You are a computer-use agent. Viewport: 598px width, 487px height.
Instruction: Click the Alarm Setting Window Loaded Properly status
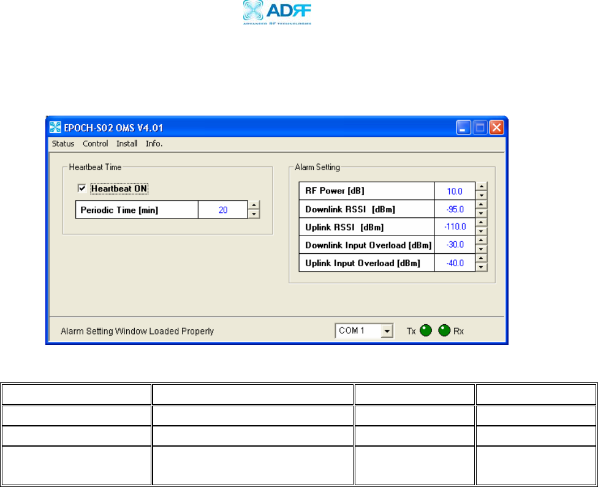pyautogui.click(x=137, y=331)
